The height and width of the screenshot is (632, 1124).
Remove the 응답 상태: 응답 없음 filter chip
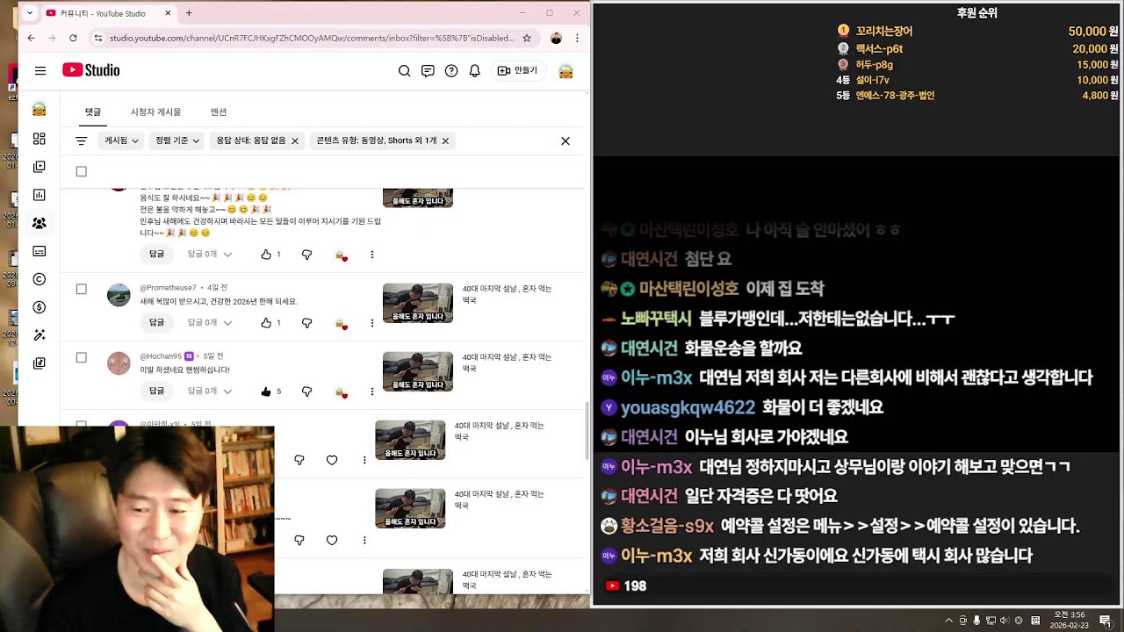click(x=295, y=140)
